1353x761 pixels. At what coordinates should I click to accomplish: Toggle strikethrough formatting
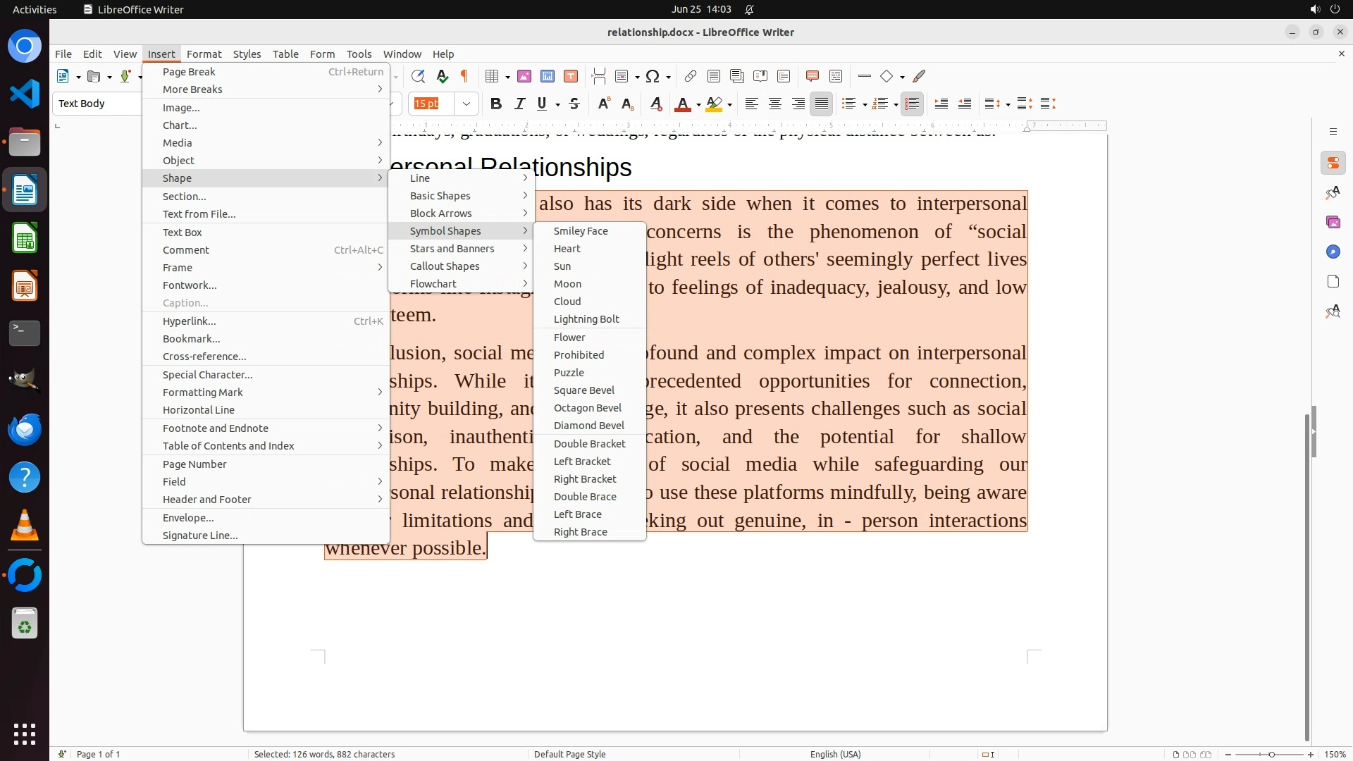pos(574,104)
